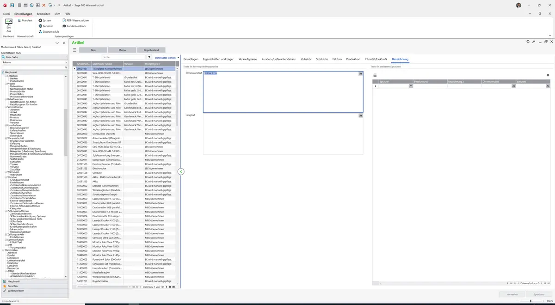This screenshot has height=305, width=555.
Task: Select the Kugelschreiber article row
Action: click(124, 281)
